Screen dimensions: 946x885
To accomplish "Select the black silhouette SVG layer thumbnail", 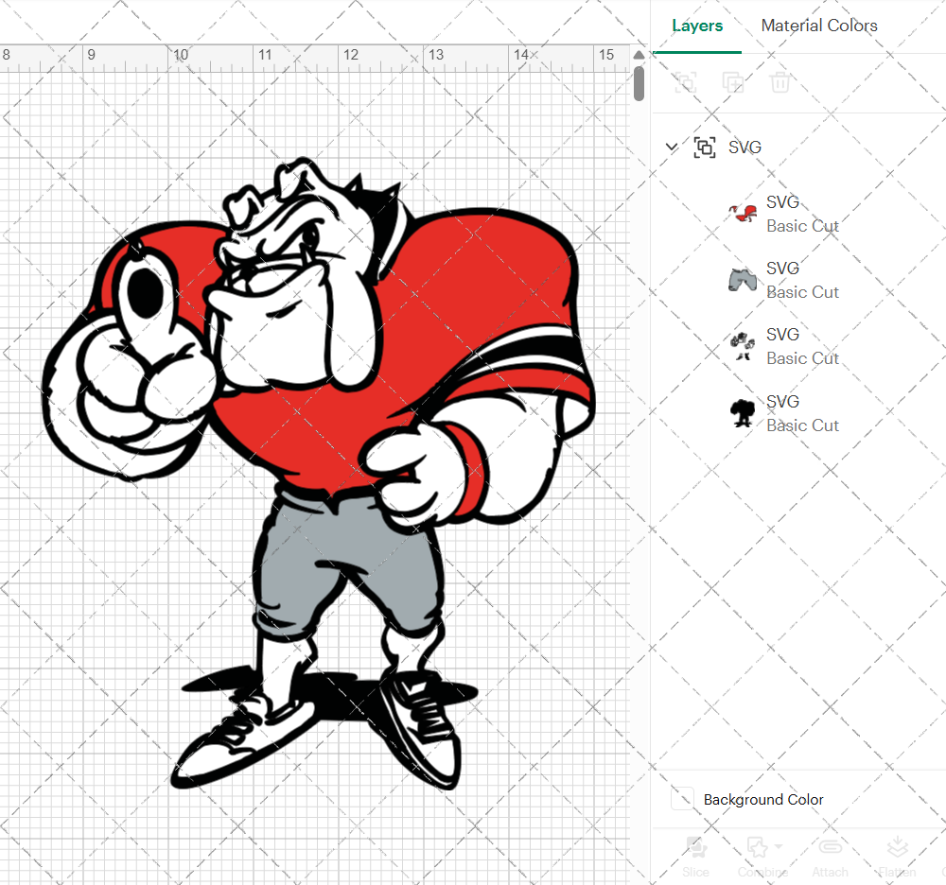I will coord(743,413).
